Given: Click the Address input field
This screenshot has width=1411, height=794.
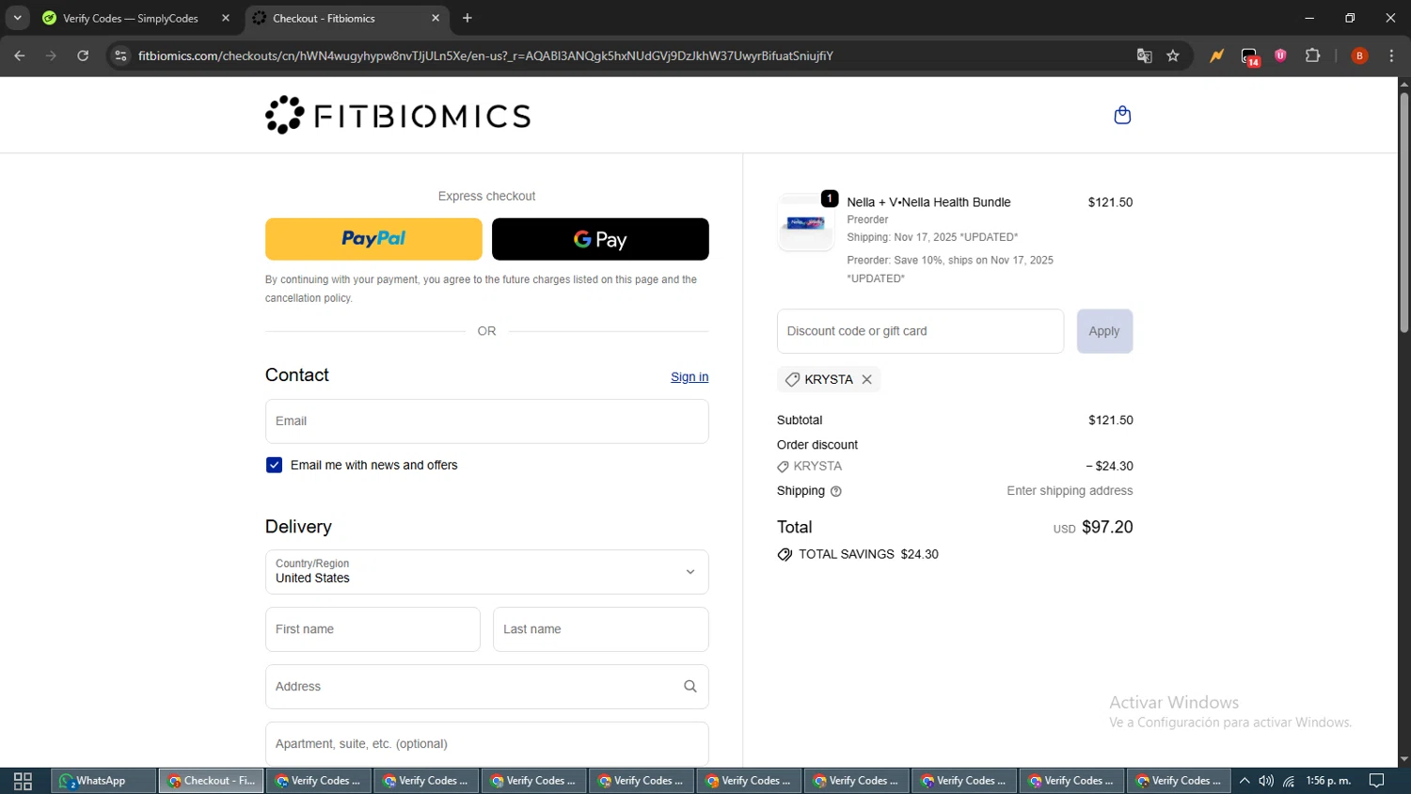Looking at the screenshot, I should (487, 687).
